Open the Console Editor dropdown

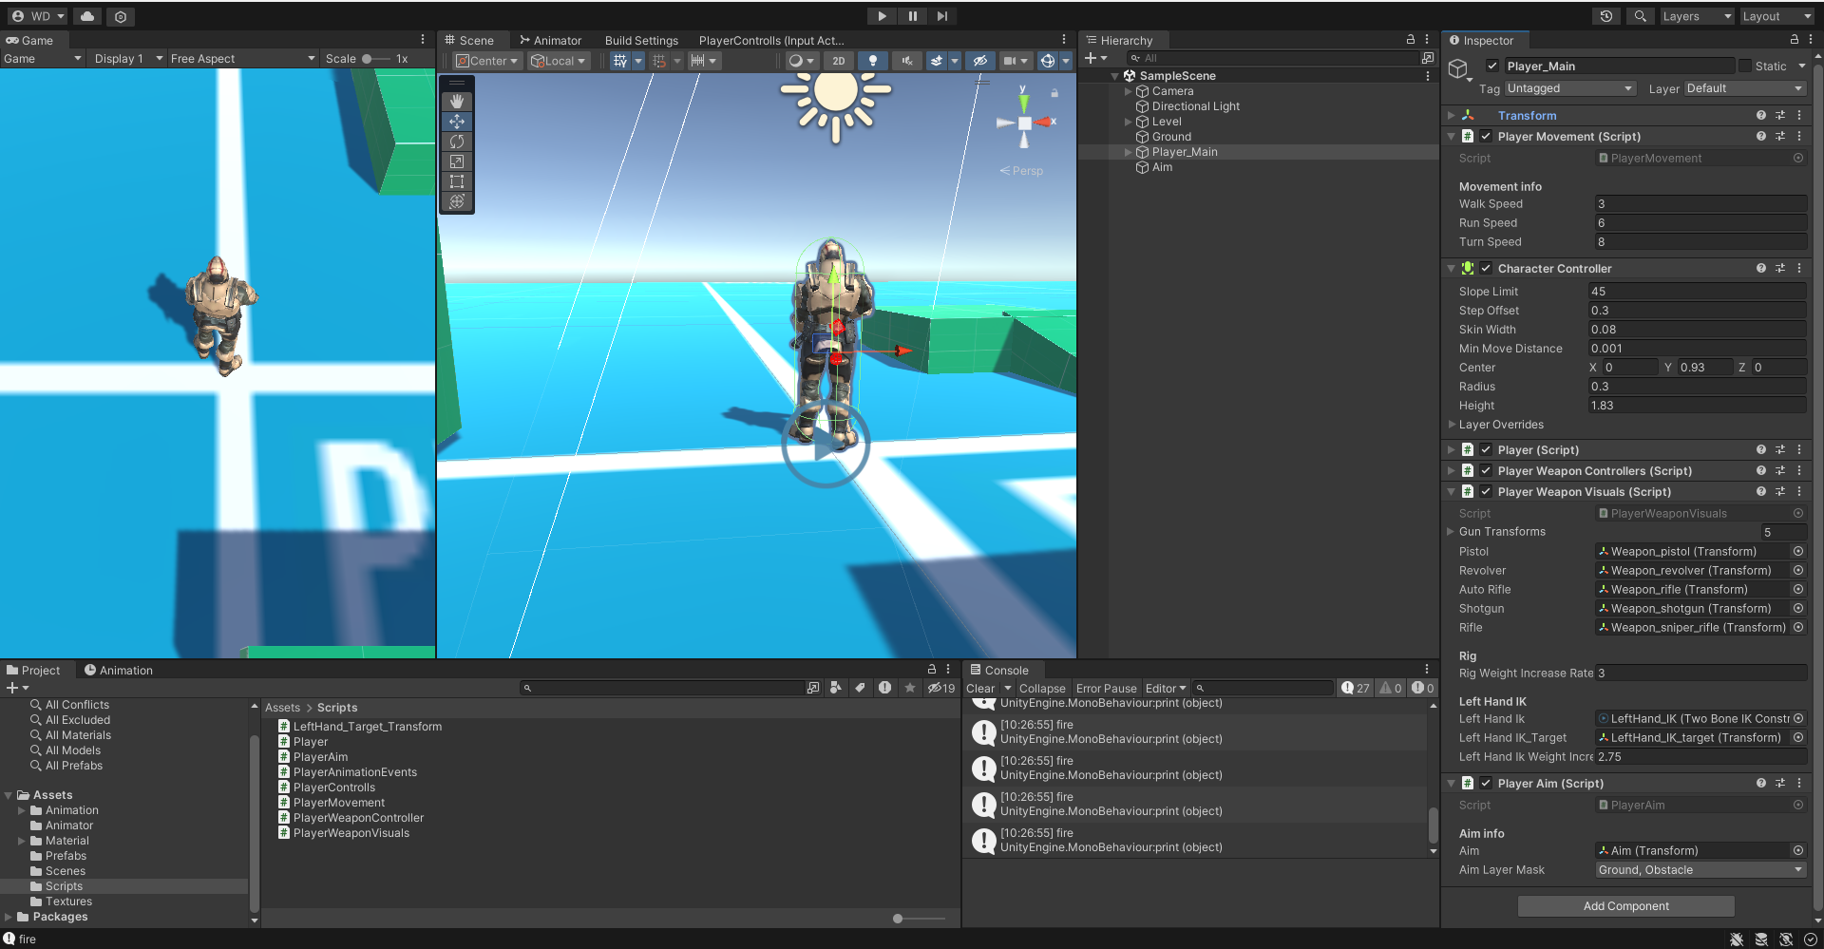tap(1166, 689)
